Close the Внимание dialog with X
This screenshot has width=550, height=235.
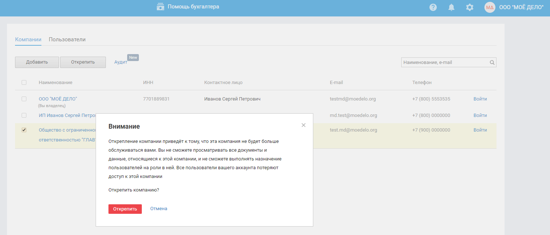[x=303, y=125]
